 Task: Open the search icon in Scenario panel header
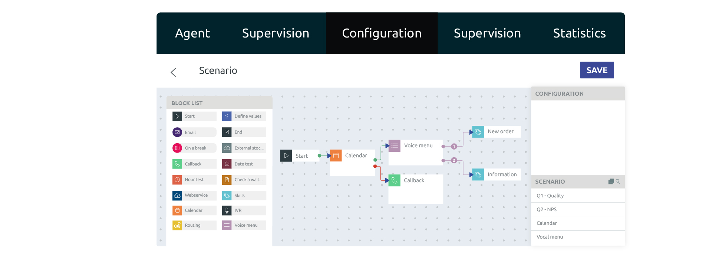coord(618,181)
